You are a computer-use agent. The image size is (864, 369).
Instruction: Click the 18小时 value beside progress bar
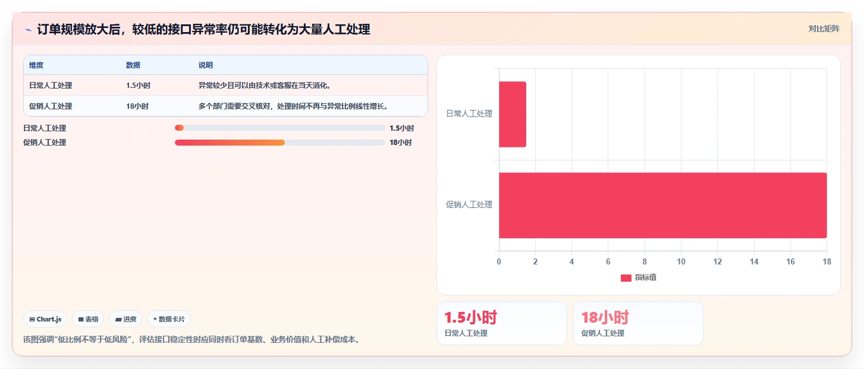click(x=401, y=143)
